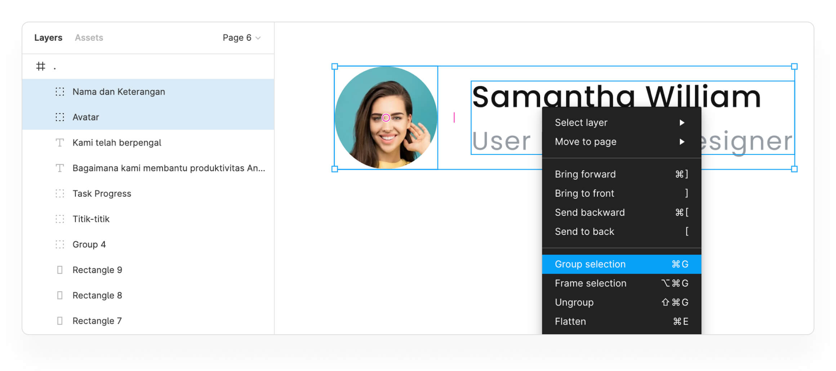
Task: Open the Page 6 dropdown
Action: pos(241,38)
